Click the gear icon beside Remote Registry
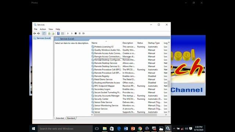The height and width of the screenshot is (132, 235). [x=93, y=76]
